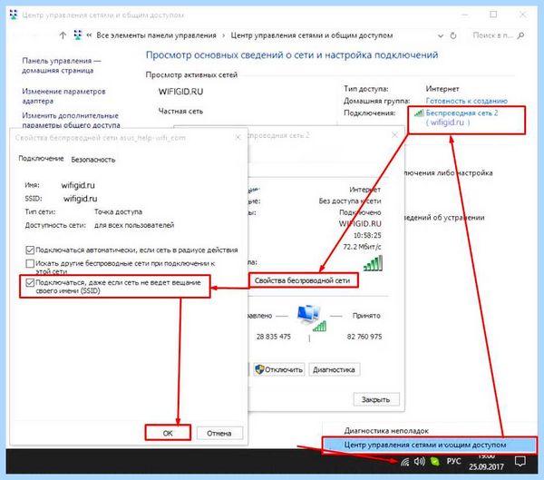Click the duration value 10:58:25
The width and height of the screenshot is (544, 480).
click(x=367, y=235)
